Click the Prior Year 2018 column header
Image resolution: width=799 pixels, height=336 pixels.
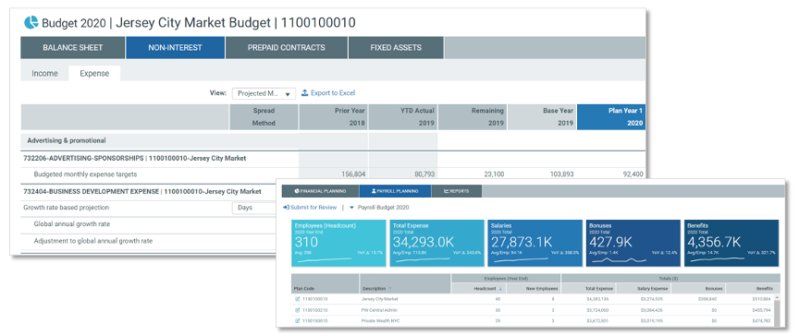click(333, 117)
